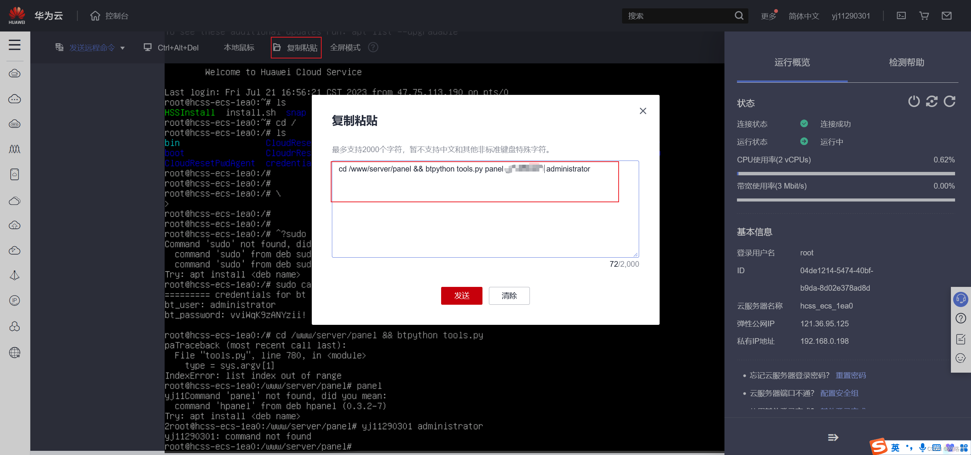The image size is (971, 455).
Task: Click the restart icon beside power icon
Action: (x=932, y=101)
